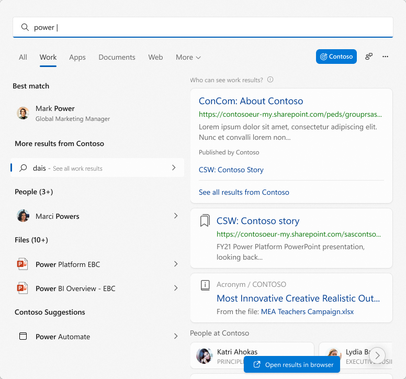The height and width of the screenshot is (379, 406).
Task: Open the Apps tab
Action: [77, 57]
